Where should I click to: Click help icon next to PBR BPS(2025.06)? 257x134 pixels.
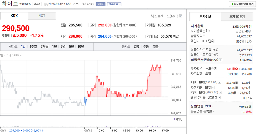pos(220,92)
